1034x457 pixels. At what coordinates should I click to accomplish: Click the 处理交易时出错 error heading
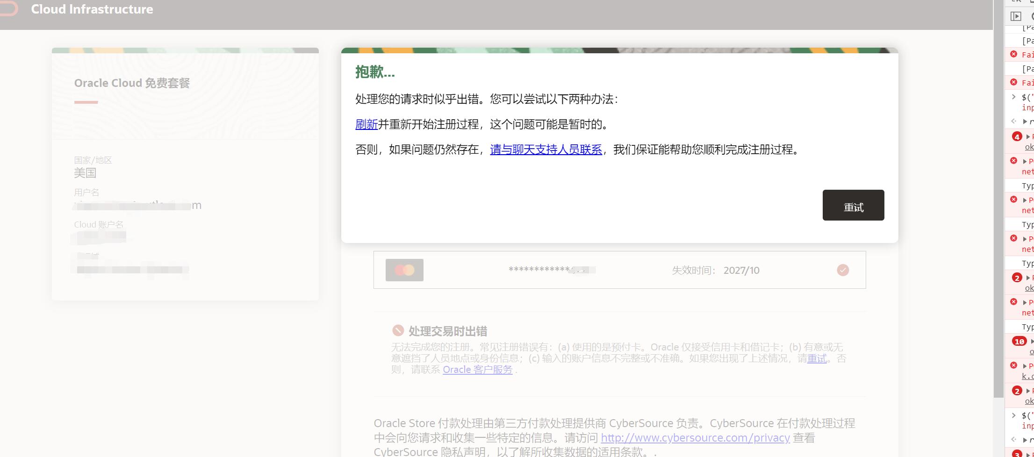[448, 331]
